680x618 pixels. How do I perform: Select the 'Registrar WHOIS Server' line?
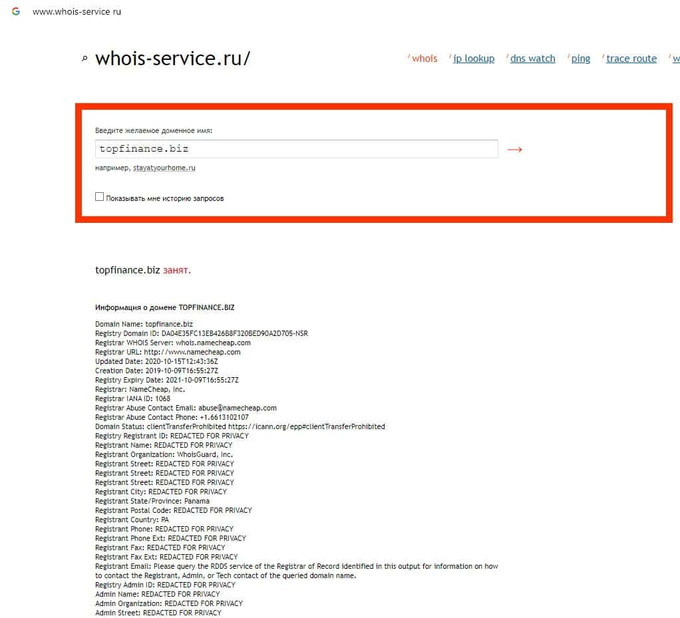173,343
